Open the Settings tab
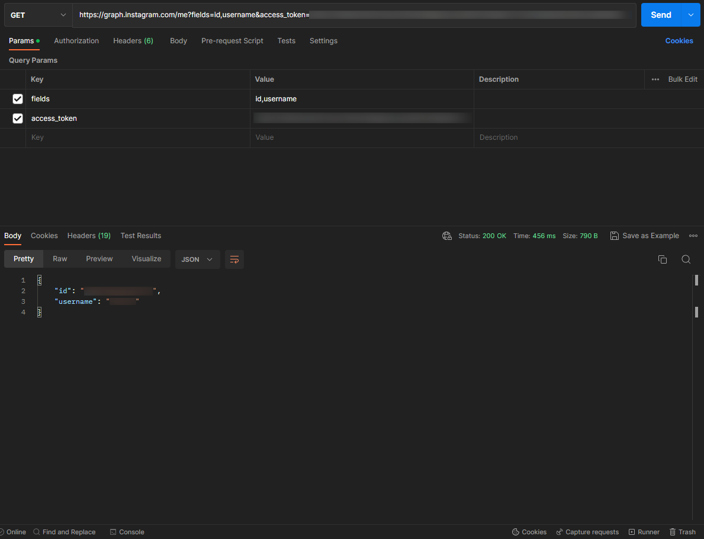 tap(323, 40)
